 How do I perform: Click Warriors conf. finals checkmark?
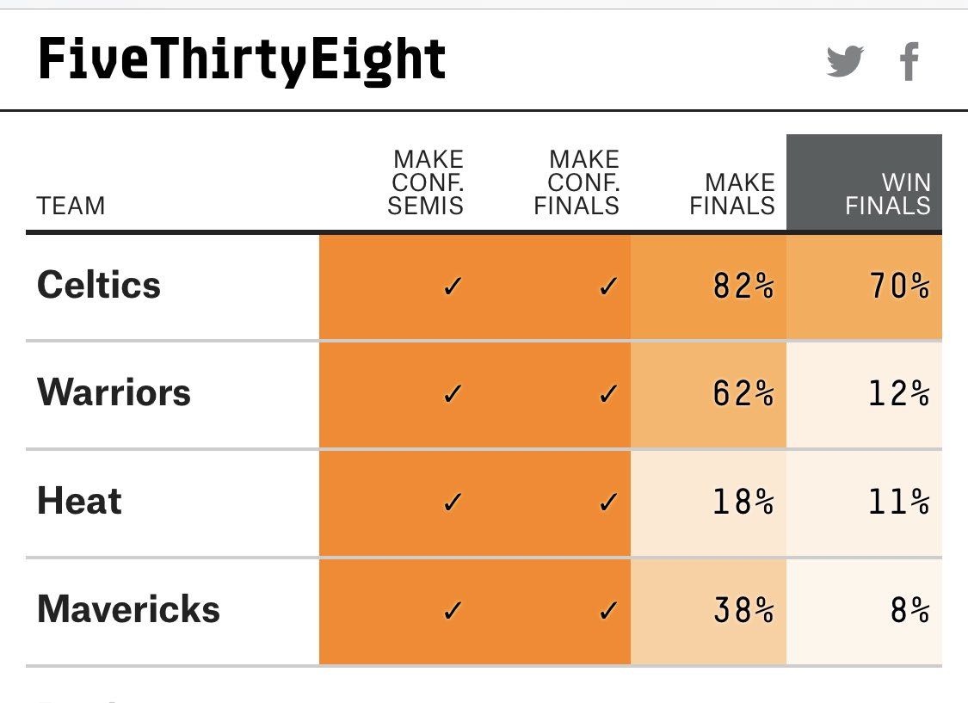tap(608, 394)
